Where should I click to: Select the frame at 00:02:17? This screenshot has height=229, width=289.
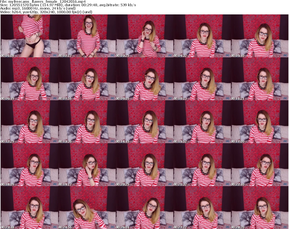coord(87,36)
